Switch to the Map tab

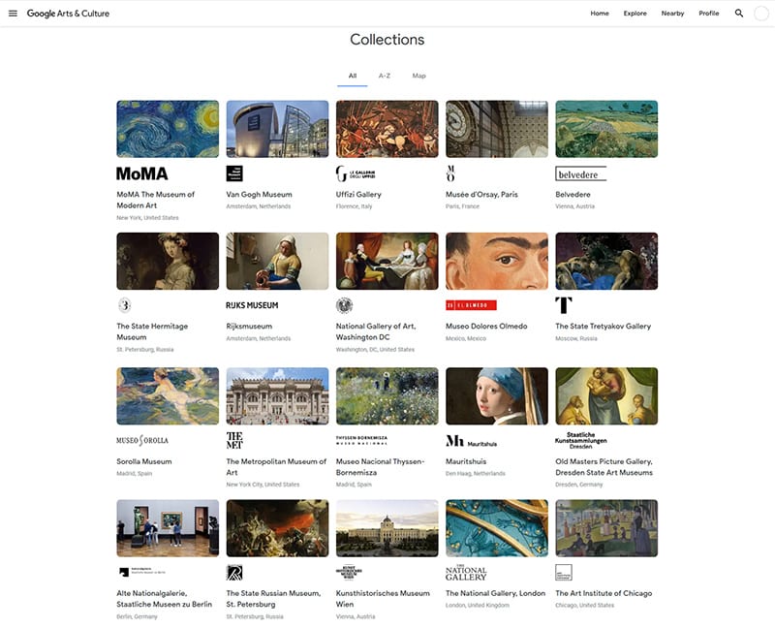pyautogui.click(x=418, y=76)
